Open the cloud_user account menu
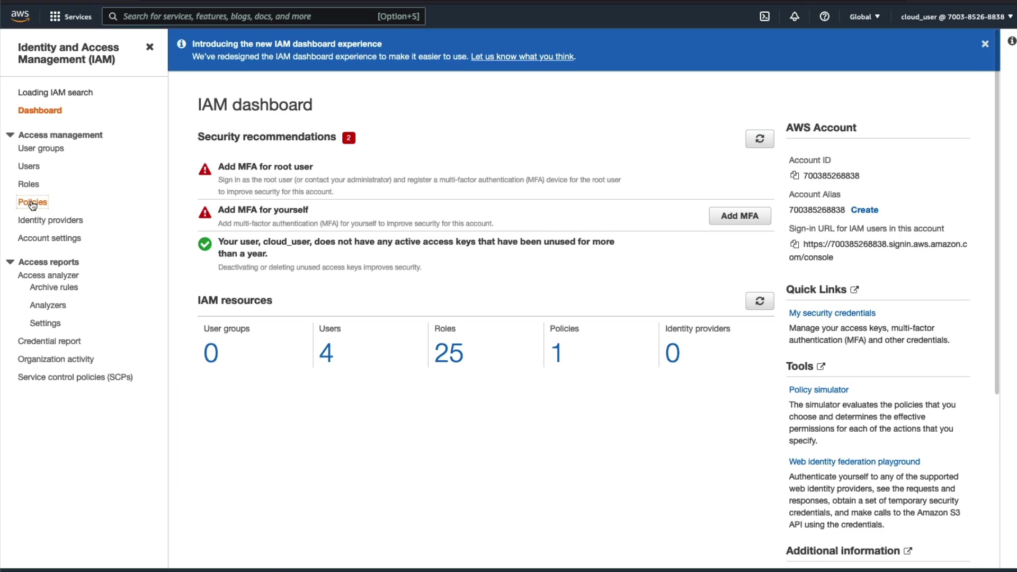Screen dimensions: 1017x572 coord(956,16)
